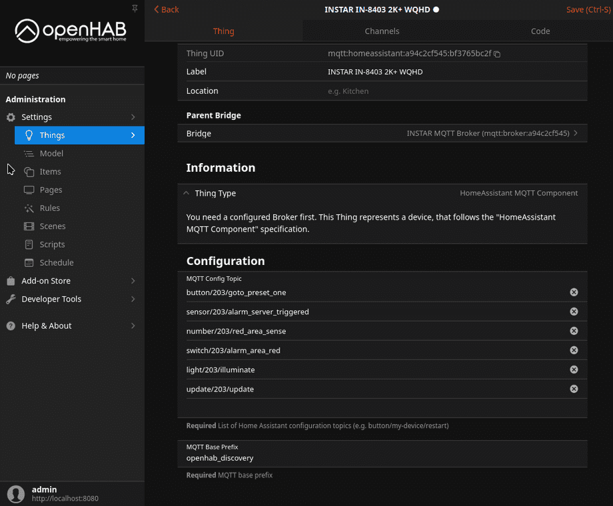The height and width of the screenshot is (506, 613).
Task: Copy the Thing UID with the copy icon
Action: click(496, 53)
